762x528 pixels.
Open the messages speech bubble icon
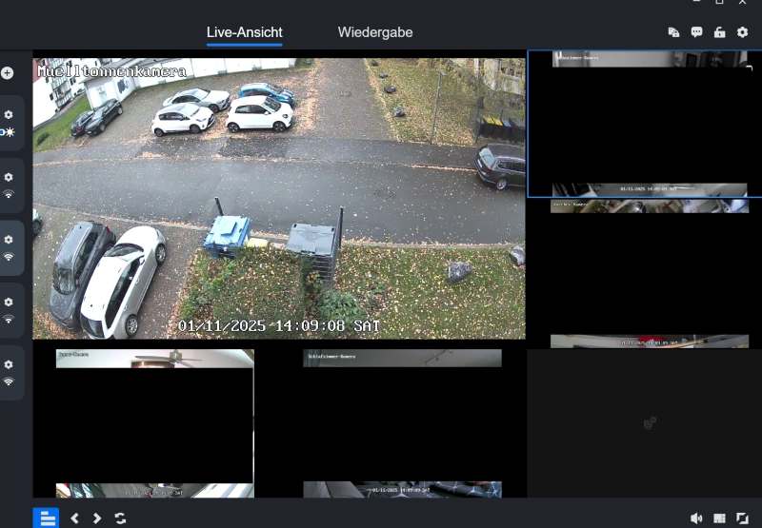(x=696, y=32)
